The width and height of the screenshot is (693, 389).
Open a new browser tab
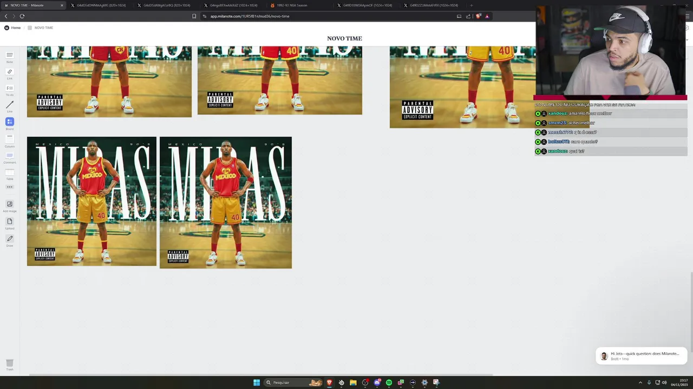[471, 5]
